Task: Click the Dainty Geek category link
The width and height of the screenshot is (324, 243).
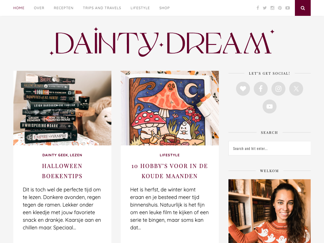Action: 55,155
